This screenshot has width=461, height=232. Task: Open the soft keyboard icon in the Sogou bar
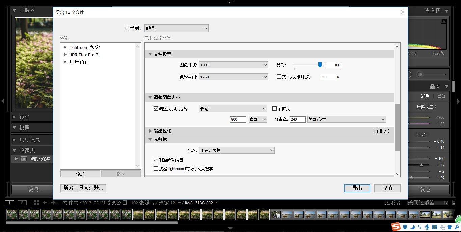[434, 227]
